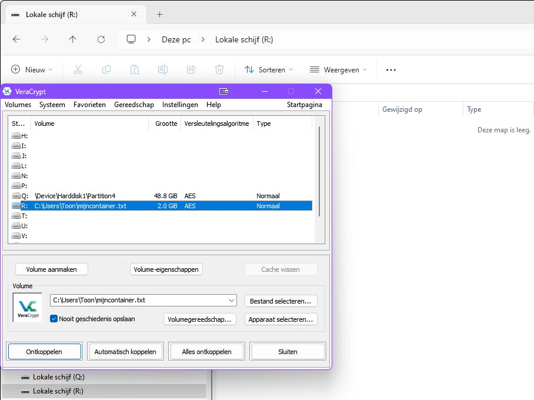
Task: Cut selected item via scissors icon
Action: click(x=78, y=69)
